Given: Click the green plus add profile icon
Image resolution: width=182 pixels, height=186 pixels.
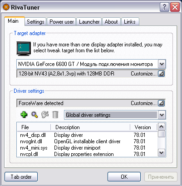Looking at the screenshot, I should [x=24, y=115].
